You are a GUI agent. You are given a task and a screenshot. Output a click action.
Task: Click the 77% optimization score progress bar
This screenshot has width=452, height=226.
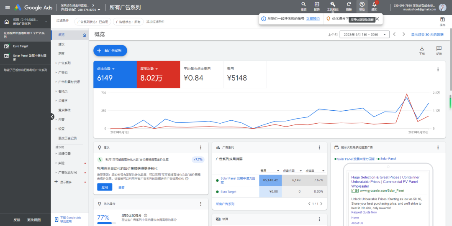(107, 223)
